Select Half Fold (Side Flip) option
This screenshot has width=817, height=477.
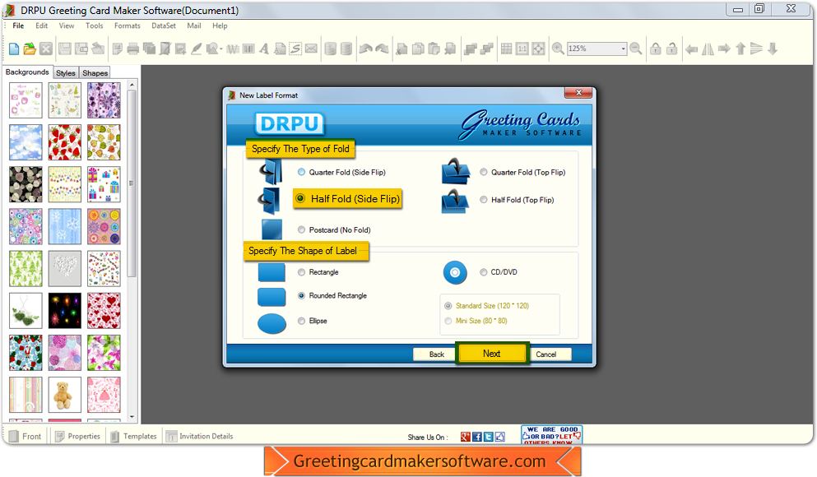click(347, 199)
